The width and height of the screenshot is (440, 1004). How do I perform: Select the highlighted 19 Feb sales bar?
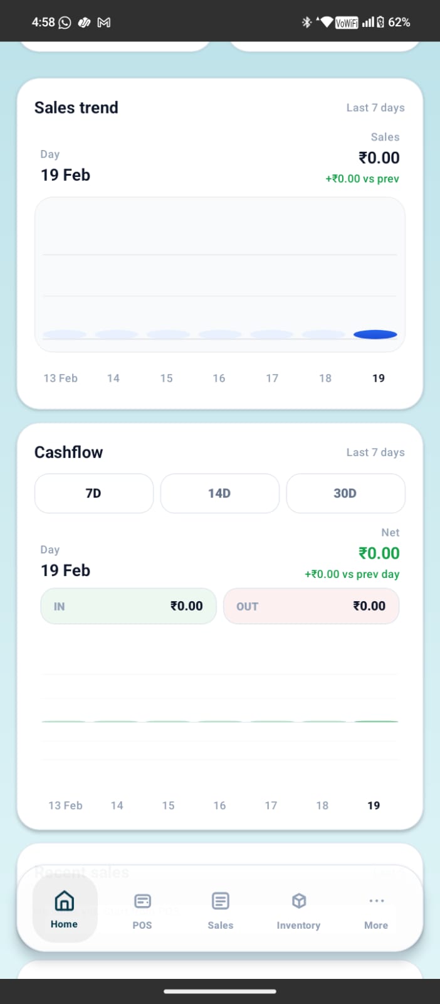375,334
